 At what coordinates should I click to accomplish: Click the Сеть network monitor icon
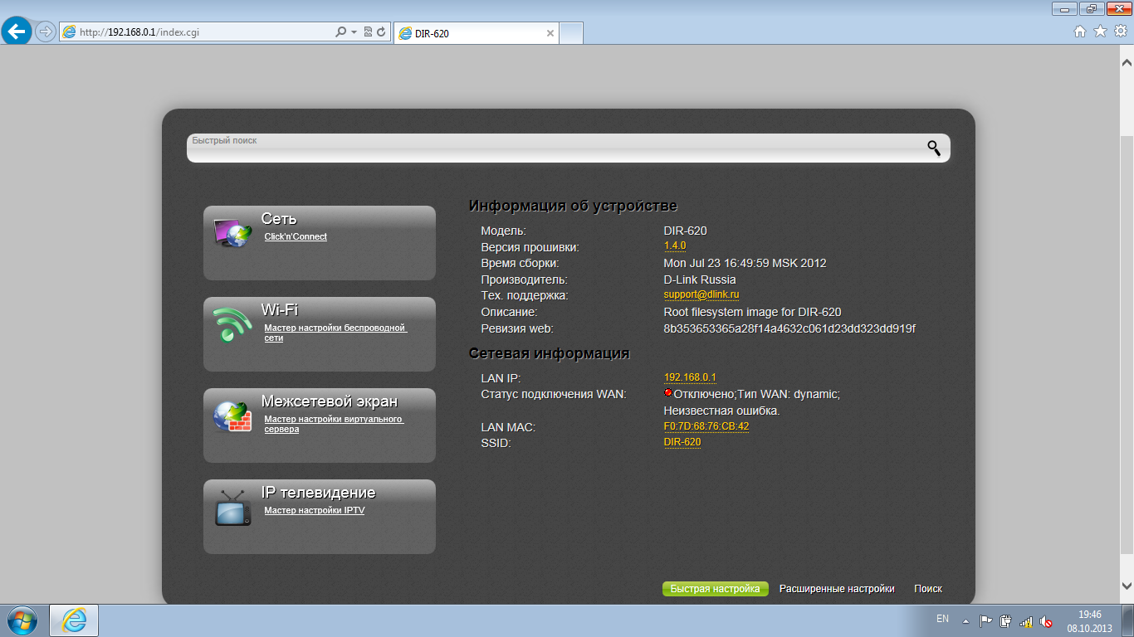pyautogui.click(x=232, y=232)
